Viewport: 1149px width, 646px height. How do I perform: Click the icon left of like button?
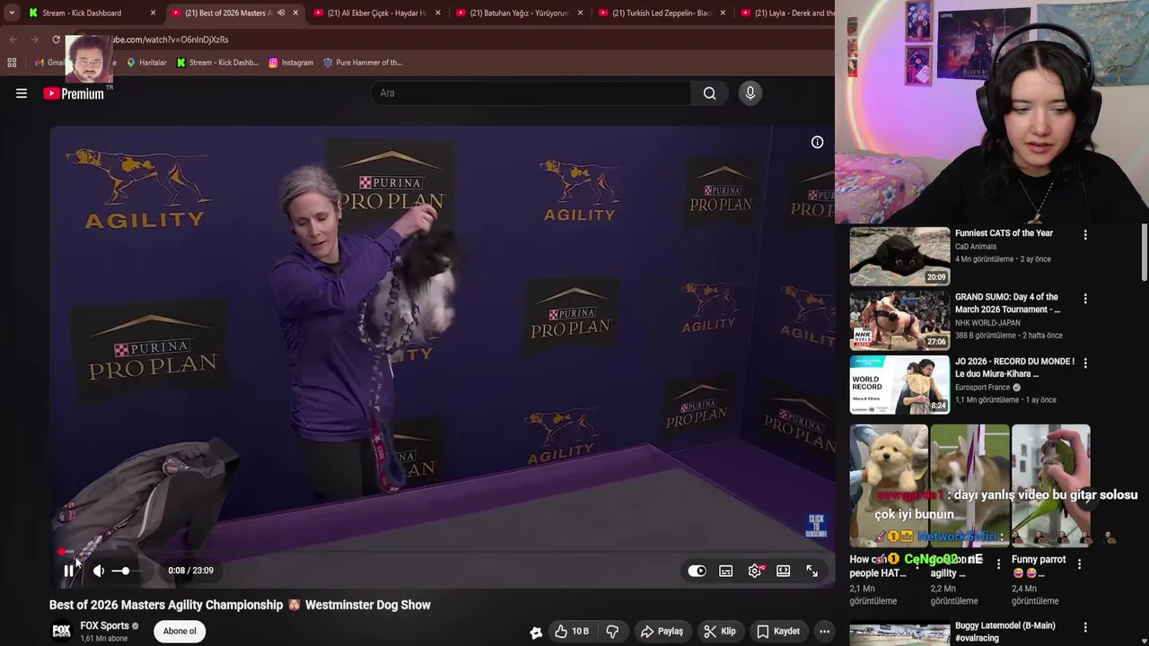click(536, 633)
